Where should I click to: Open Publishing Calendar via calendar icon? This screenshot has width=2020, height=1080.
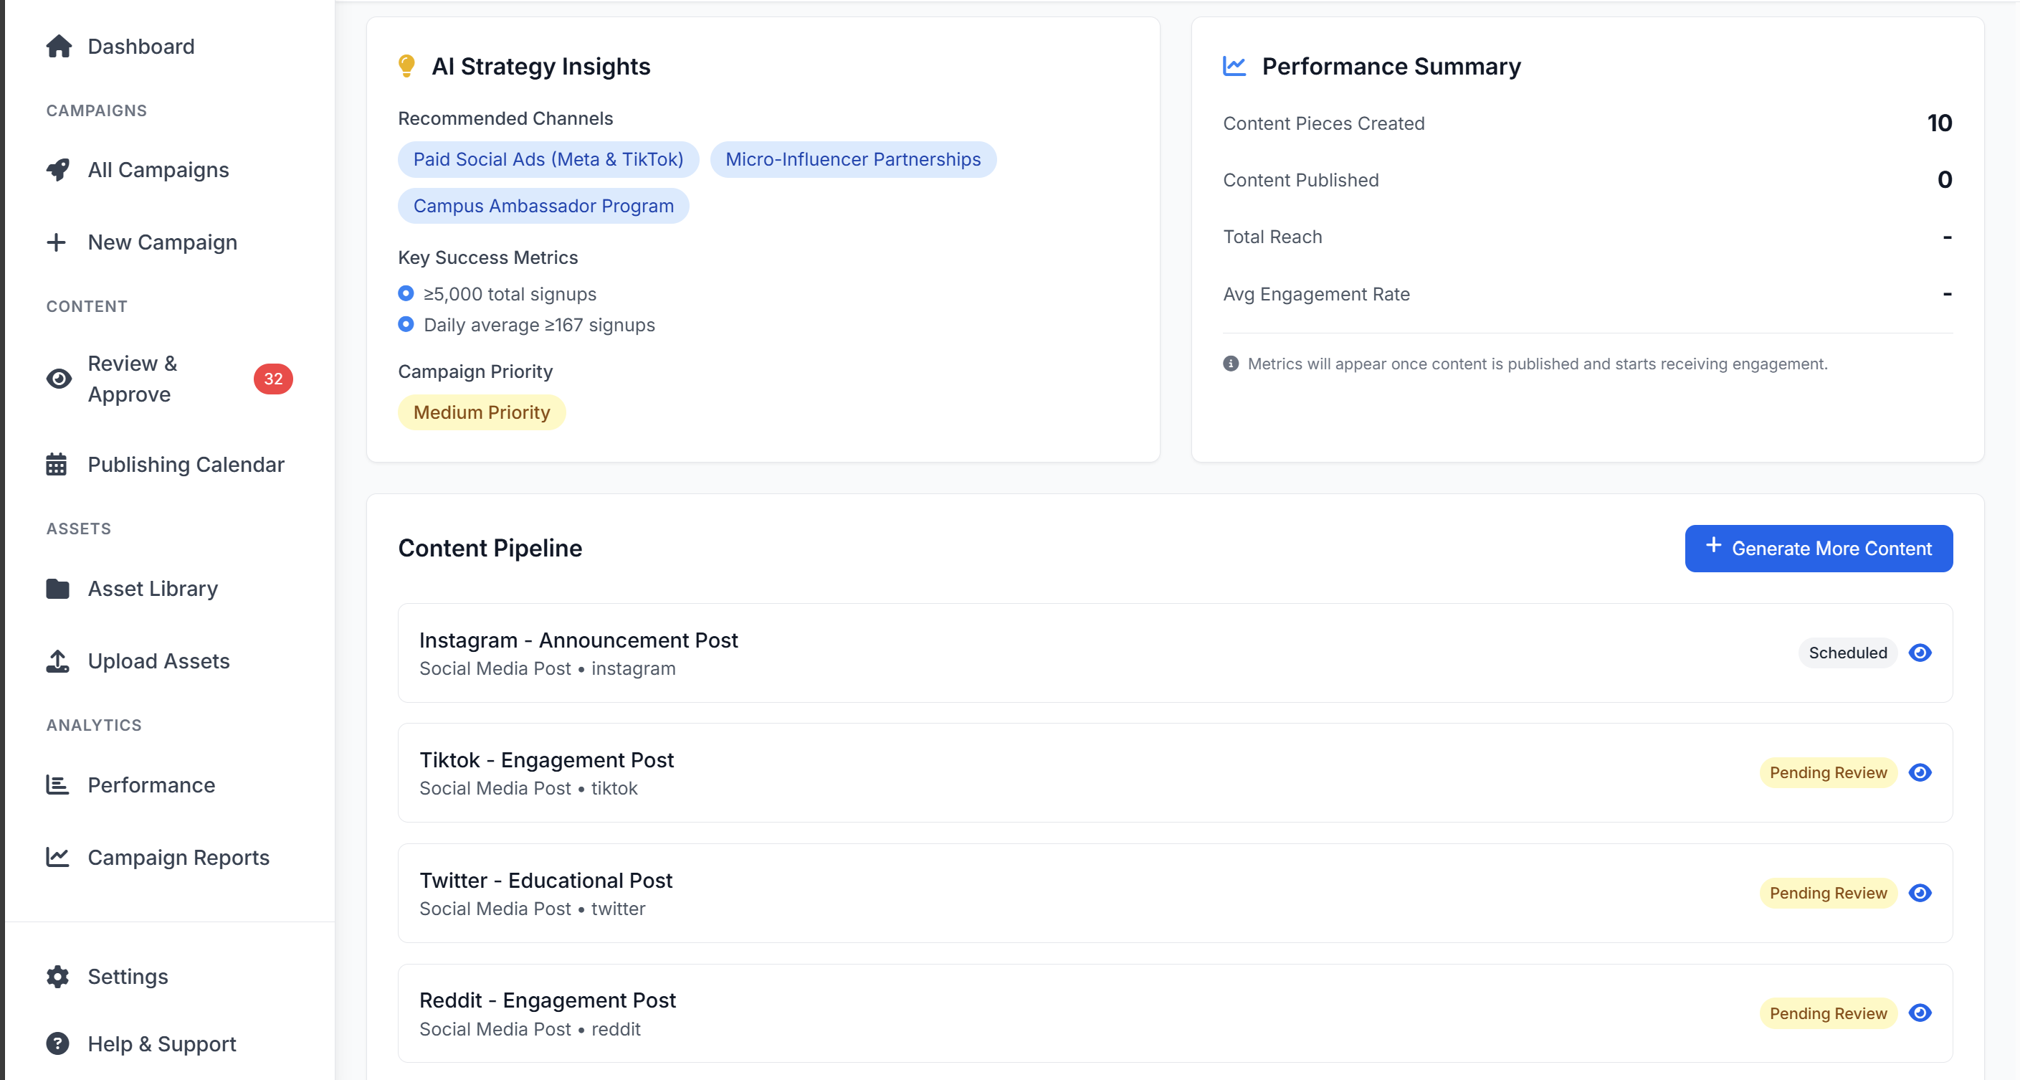(57, 464)
